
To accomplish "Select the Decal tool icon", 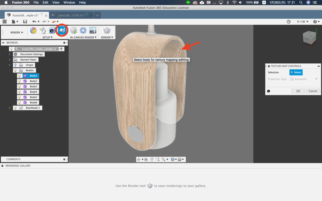I will point(52,31).
